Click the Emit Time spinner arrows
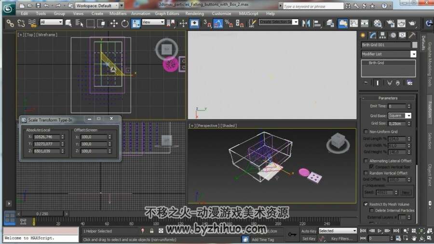The image size is (434, 244). click(x=409, y=106)
